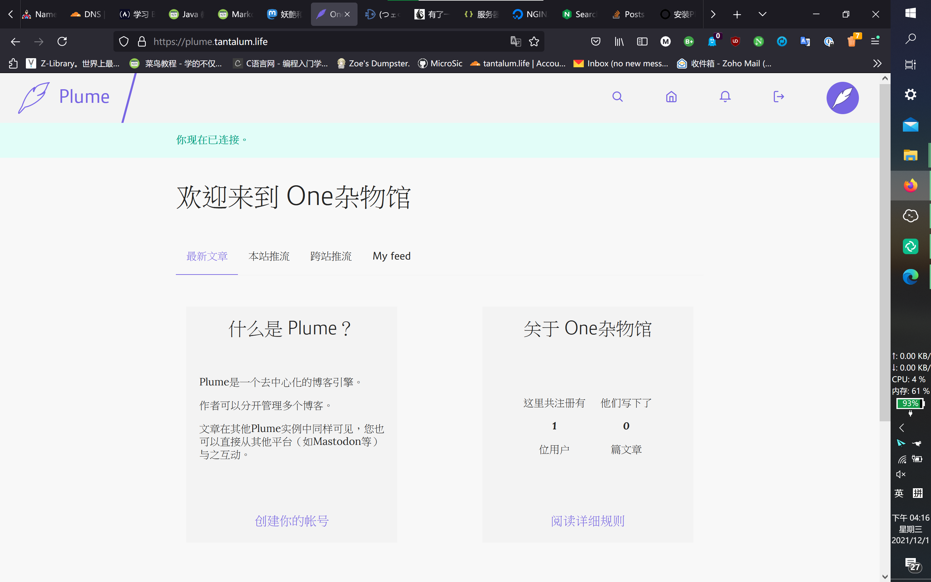Viewport: 931px width, 582px height.
Task: Open the Zoe's Dumpster bookmark
Action: [374, 63]
